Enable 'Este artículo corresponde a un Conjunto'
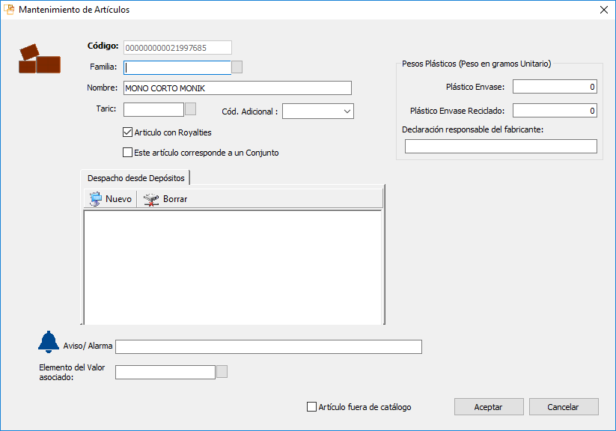The height and width of the screenshot is (431, 616). click(127, 153)
